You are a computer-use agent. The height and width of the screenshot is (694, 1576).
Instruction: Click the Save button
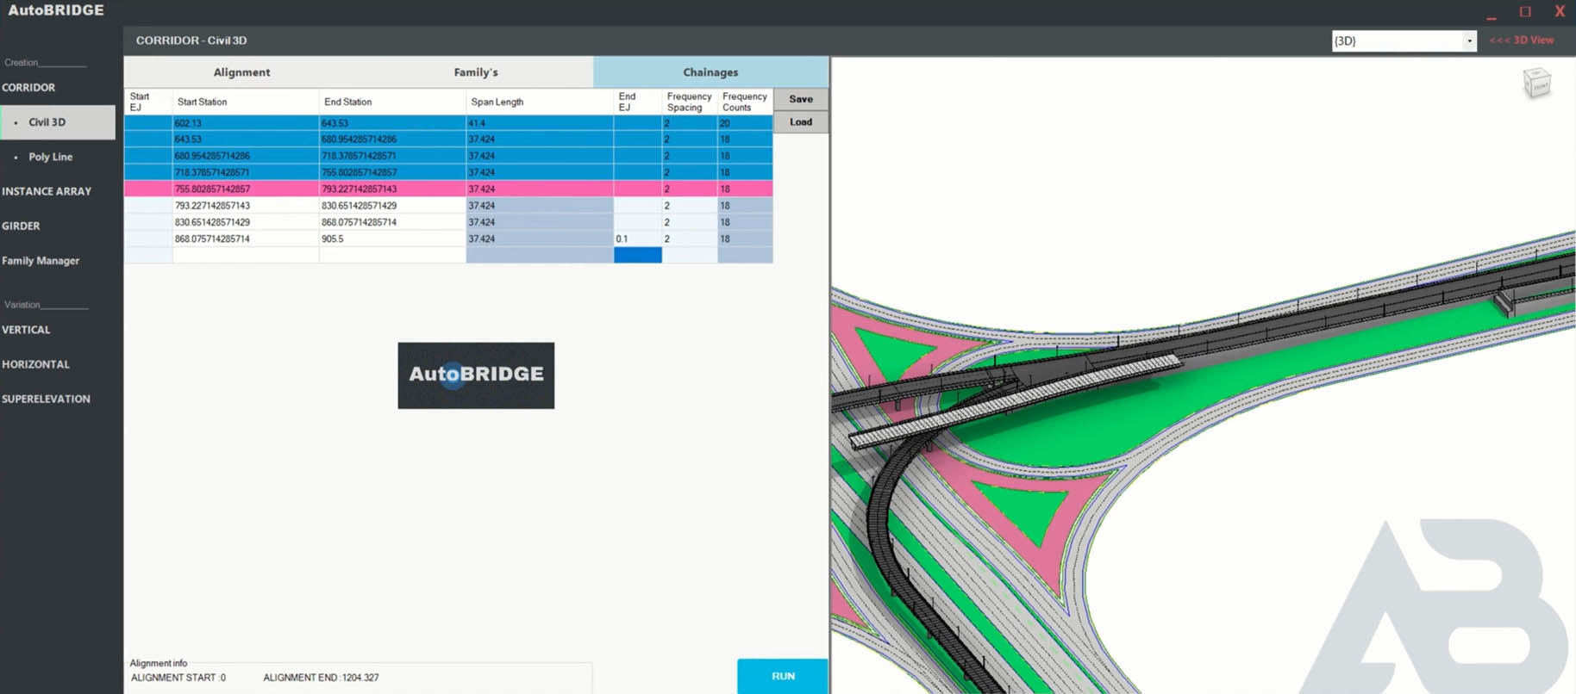point(801,99)
